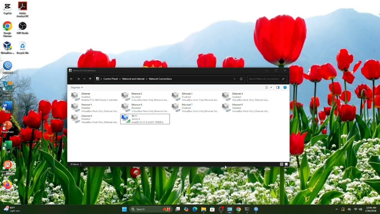380x214 pixels.
Task: Open Google Chrome from taskbar
Action: [x=238, y=209]
